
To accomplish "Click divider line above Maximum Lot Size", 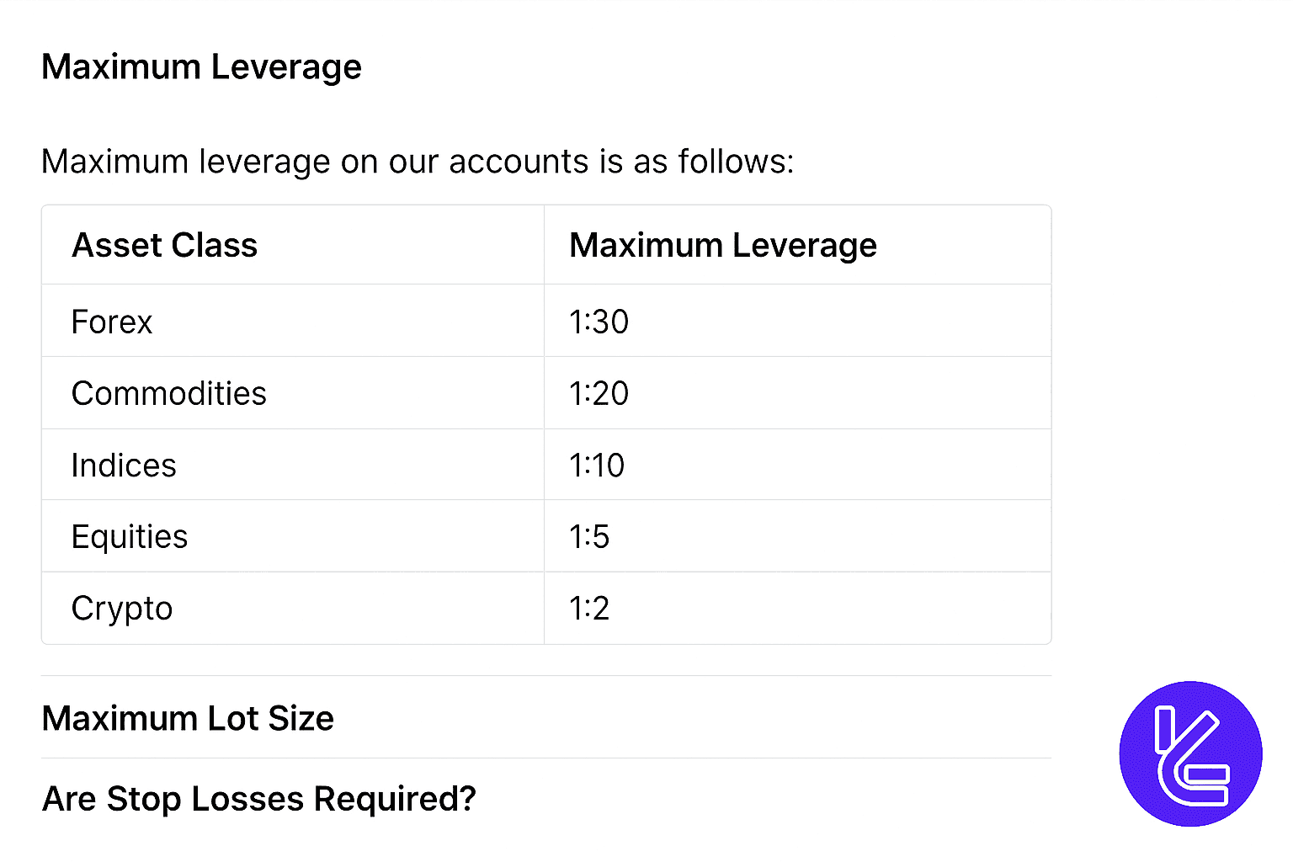I will [x=545, y=675].
